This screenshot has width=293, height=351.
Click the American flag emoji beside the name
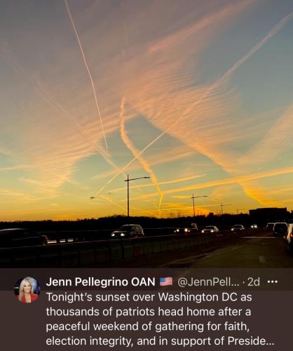coord(166,282)
